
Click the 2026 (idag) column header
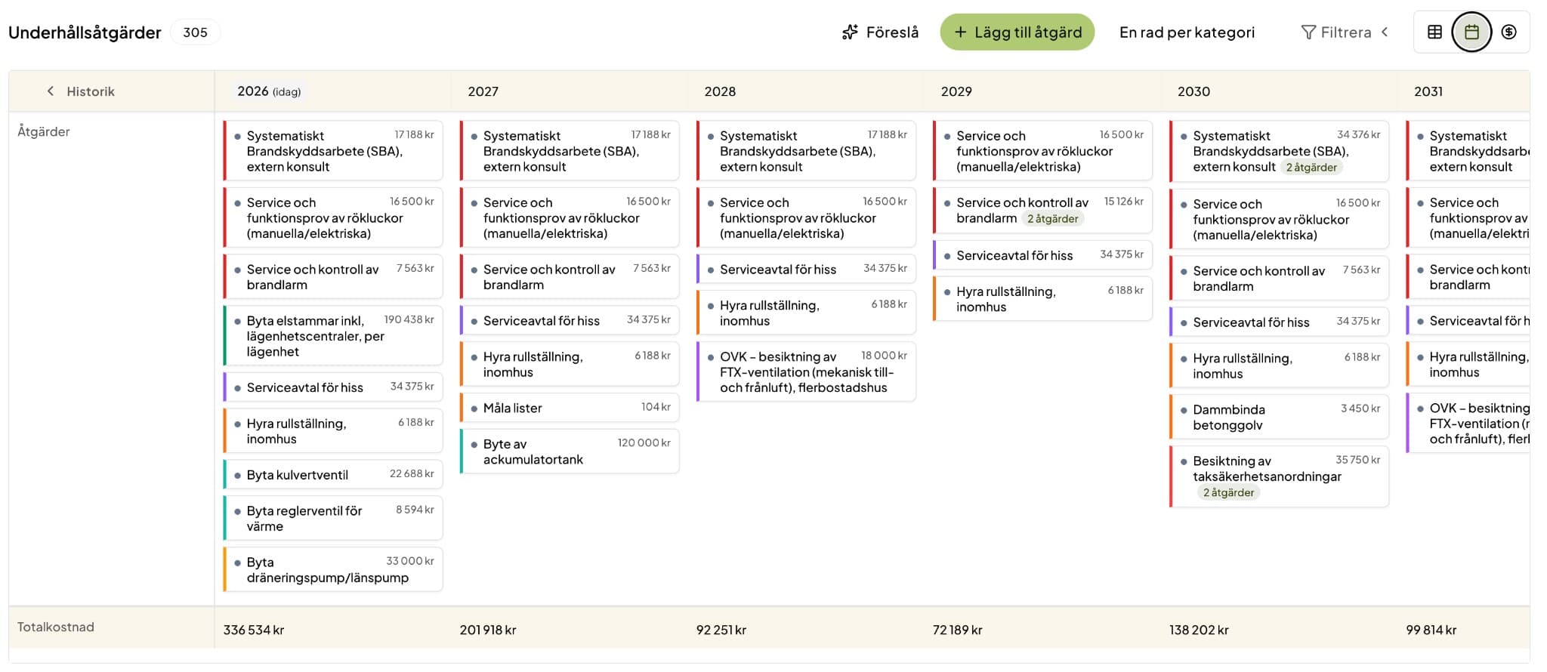[268, 91]
